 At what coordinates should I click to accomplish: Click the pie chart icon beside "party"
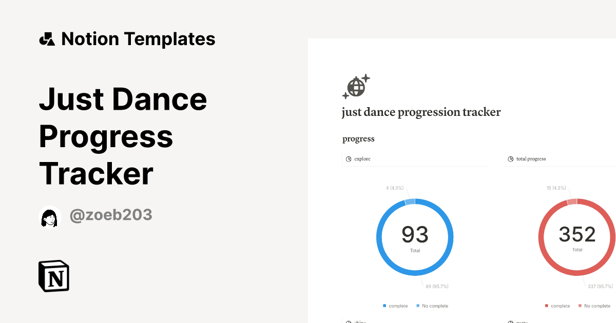[x=510, y=321]
